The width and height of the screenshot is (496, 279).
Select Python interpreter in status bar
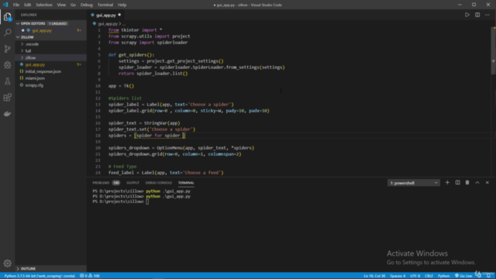40,276
